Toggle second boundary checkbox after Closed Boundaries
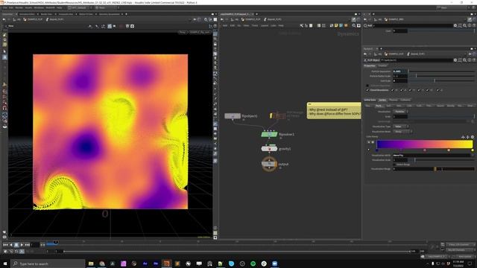 (x=402, y=90)
